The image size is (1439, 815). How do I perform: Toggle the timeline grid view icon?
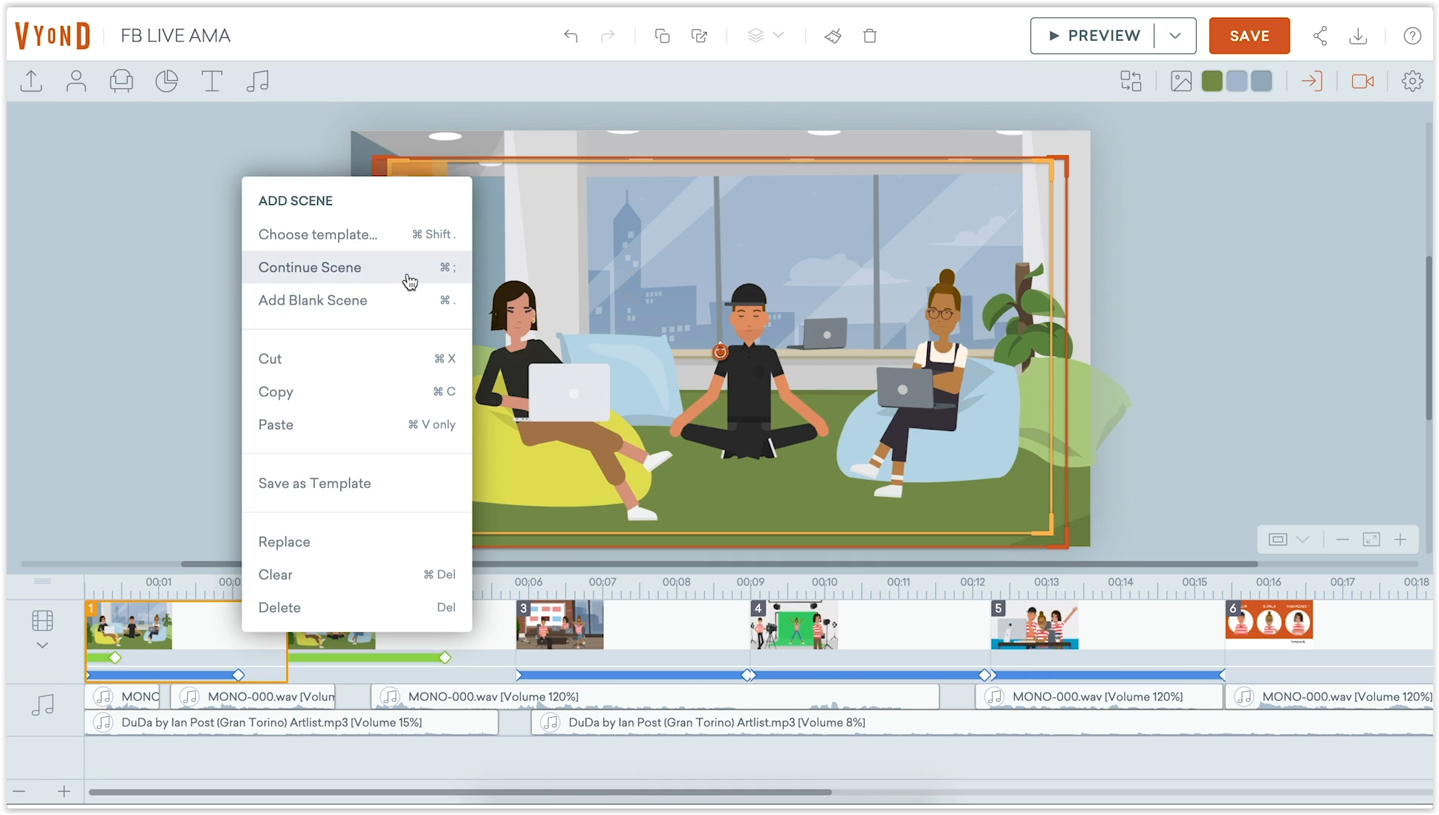click(42, 620)
